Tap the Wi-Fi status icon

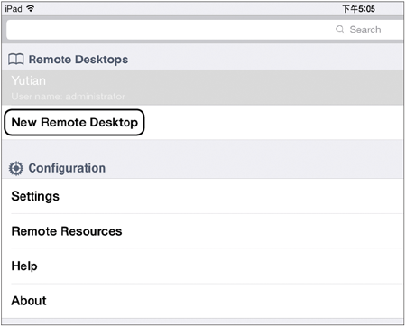(30, 8)
